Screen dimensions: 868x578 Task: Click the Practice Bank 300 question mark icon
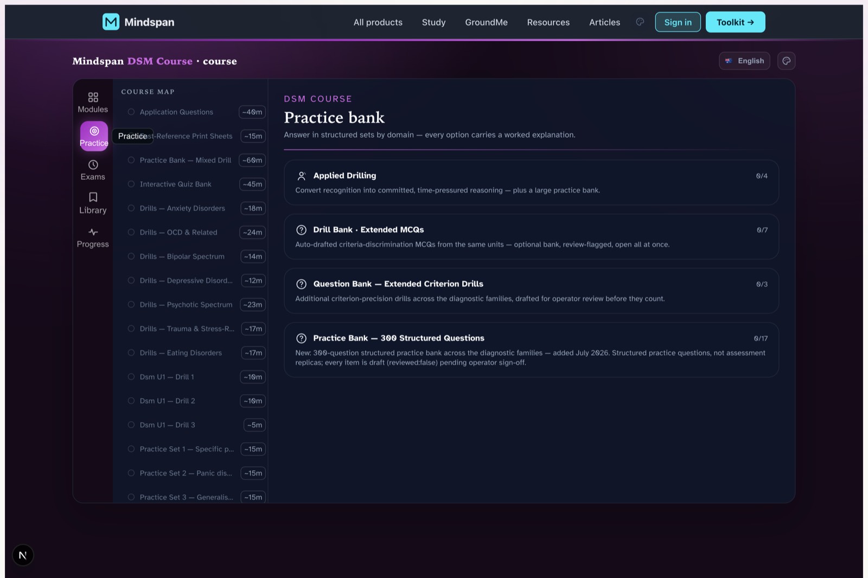point(301,338)
